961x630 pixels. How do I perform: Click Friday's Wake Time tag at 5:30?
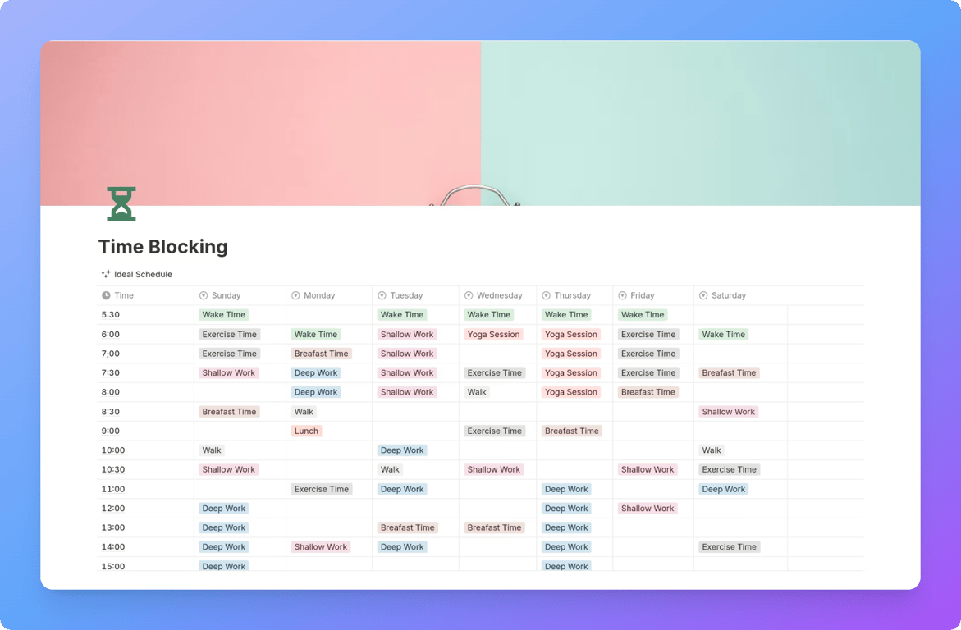point(643,314)
